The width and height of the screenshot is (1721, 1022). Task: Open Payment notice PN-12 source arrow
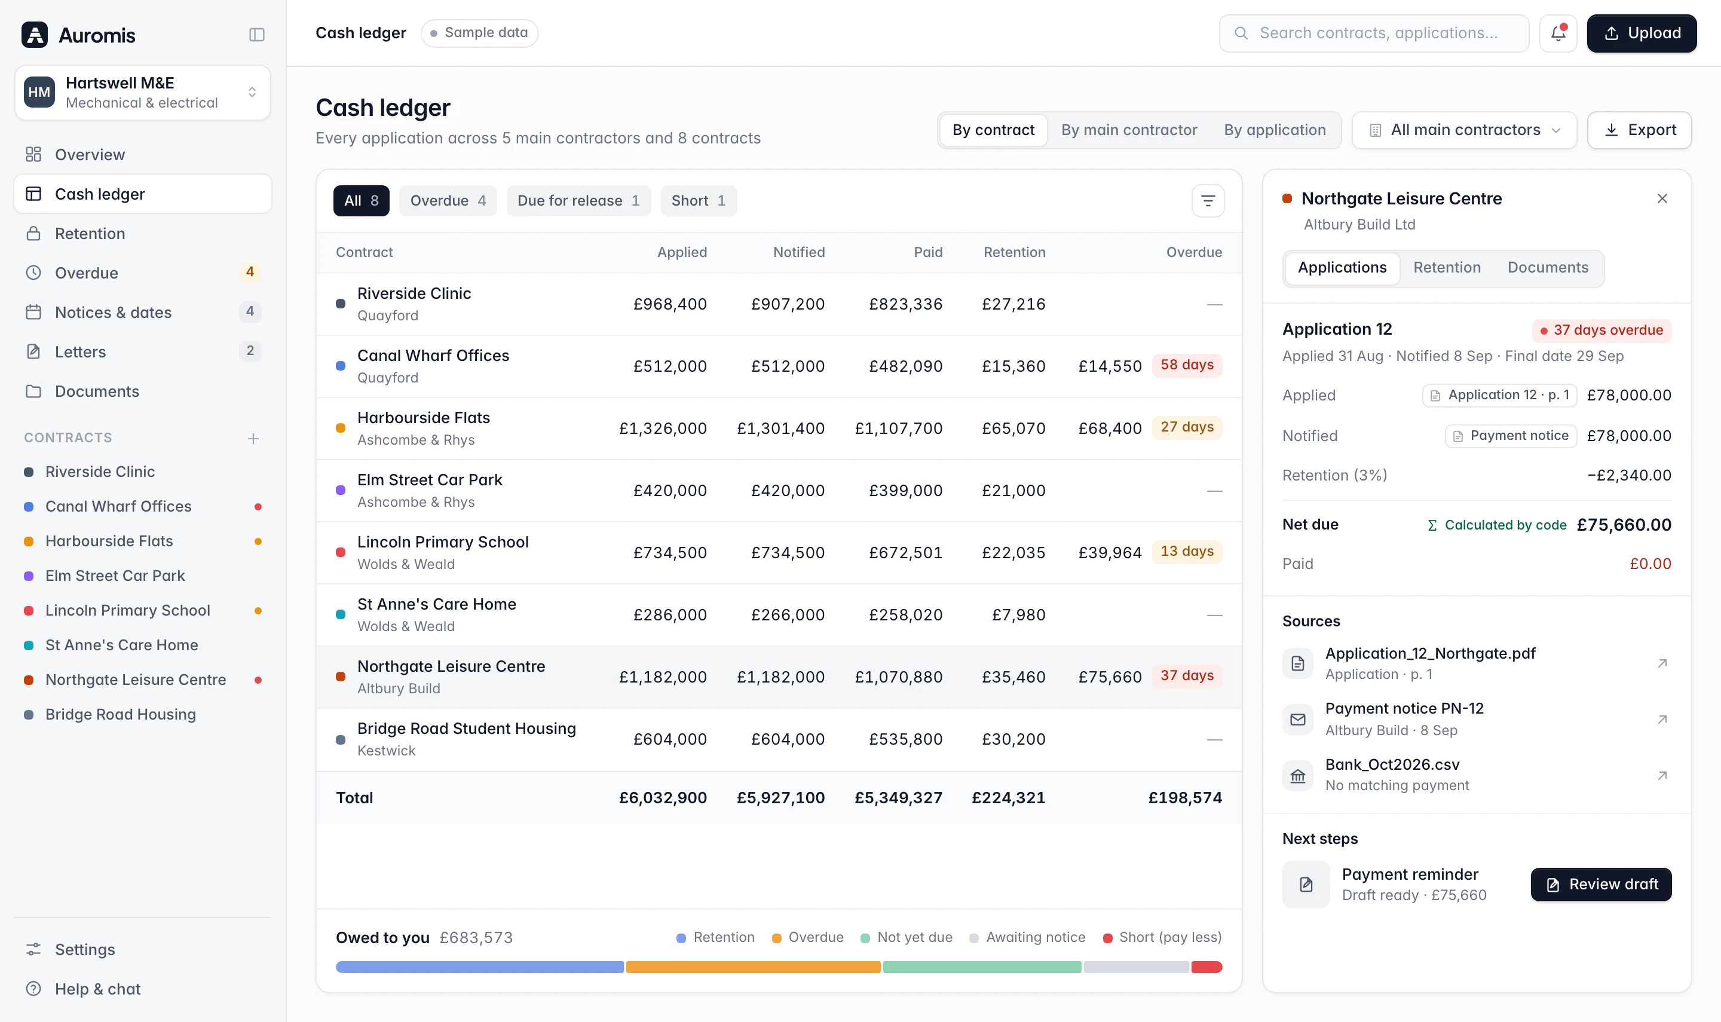click(1662, 719)
